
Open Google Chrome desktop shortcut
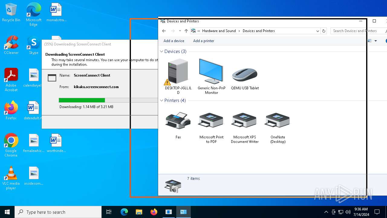(x=11, y=145)
